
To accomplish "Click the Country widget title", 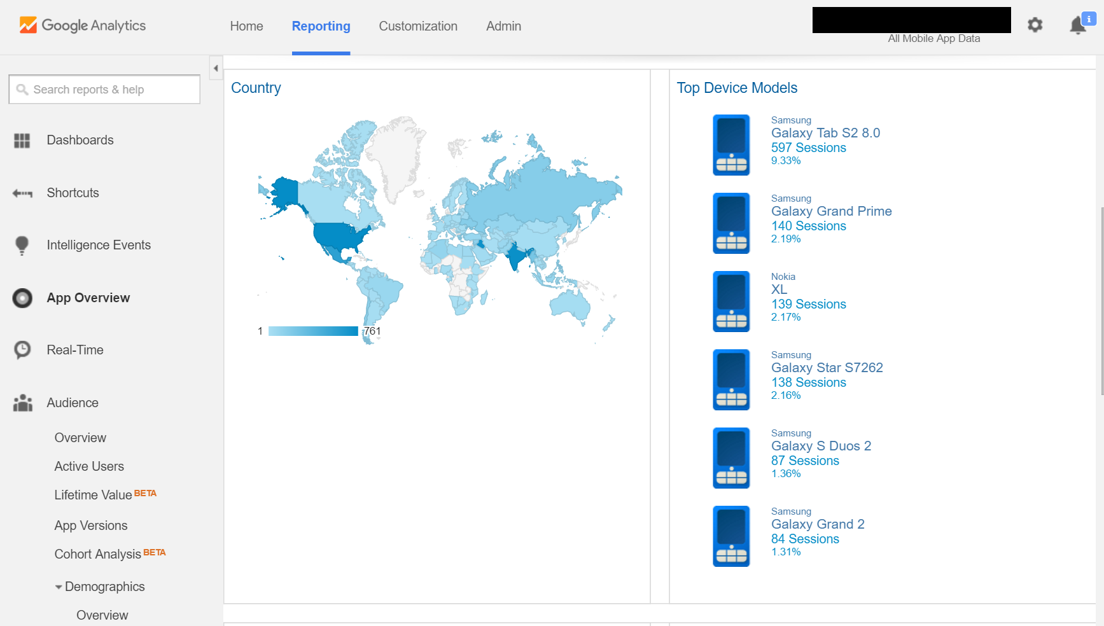I will tap(256, 88).
